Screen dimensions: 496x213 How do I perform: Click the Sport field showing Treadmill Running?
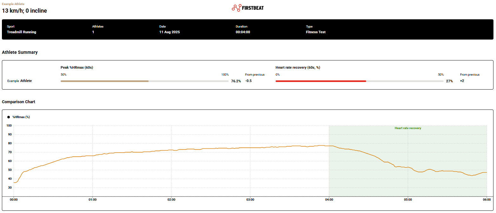(x=22, y=32)
